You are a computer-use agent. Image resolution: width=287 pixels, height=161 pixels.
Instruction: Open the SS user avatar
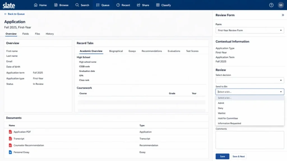click(x=281, y=5)
